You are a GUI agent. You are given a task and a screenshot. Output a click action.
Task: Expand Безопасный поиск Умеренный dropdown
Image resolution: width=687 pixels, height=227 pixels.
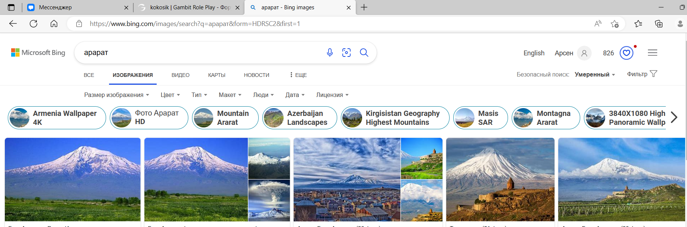[594, 75]
